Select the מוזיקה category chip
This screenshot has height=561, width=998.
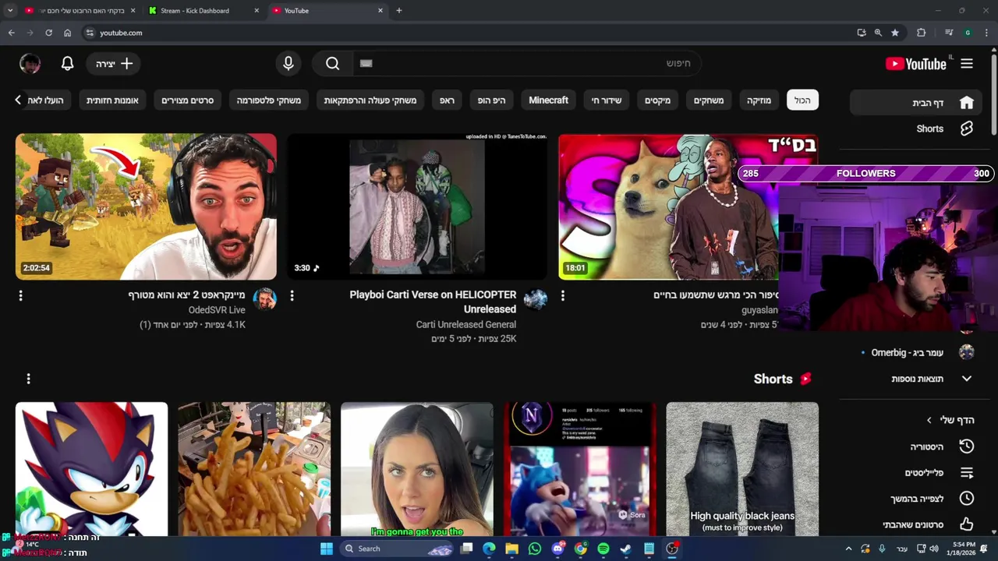pos(759,101)
